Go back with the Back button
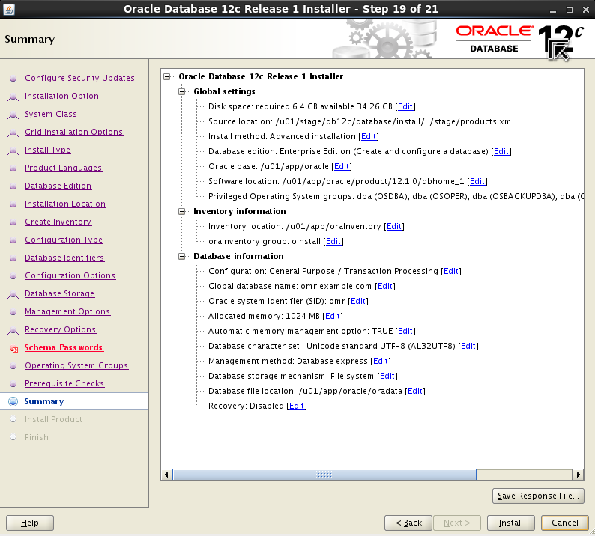Image resolution: width=595 pixels, height=536 pixels. [408, 523]
